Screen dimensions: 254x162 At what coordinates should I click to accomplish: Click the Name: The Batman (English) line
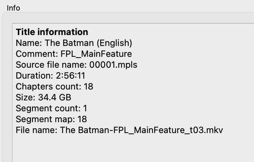74,43
